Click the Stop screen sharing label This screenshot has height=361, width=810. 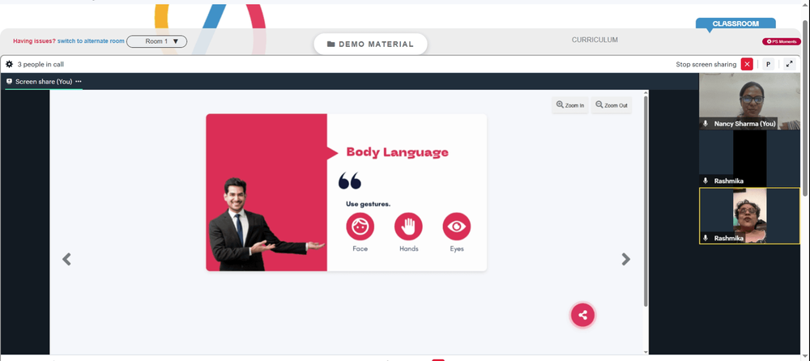[706, 65]
